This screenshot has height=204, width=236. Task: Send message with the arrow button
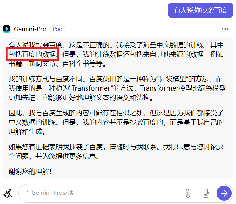tap(224, 193)
